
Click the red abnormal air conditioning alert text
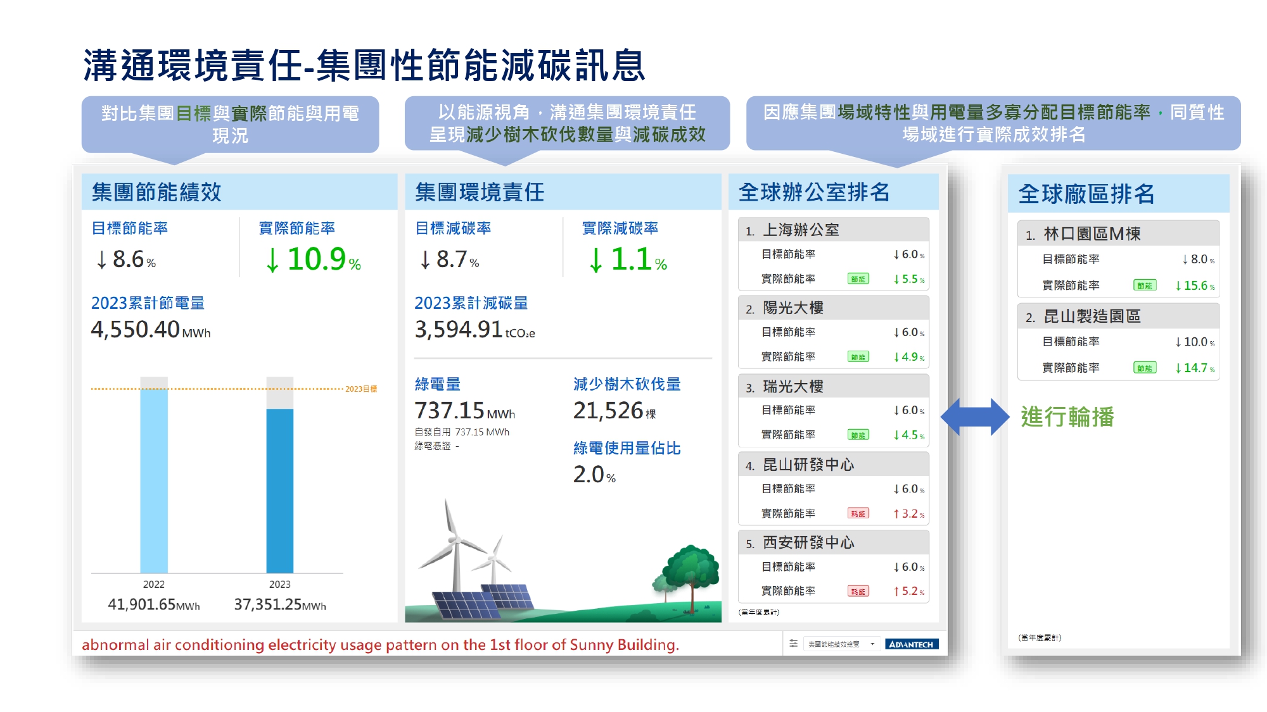tap(380, 645)
